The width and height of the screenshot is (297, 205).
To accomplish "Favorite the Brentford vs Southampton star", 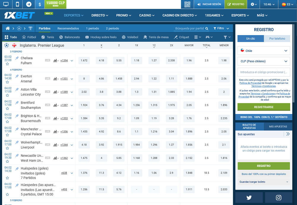I will 7,109.
